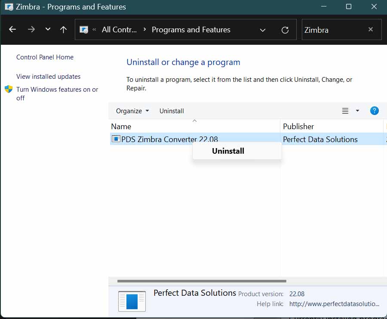
Task: Click the All Control Panel Items breadcrumb
Action: [x=119, y=30]
